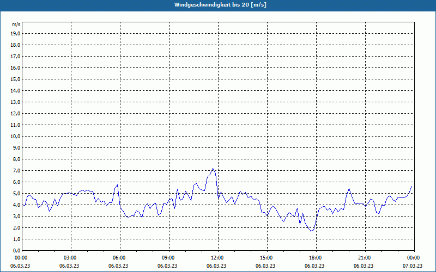The image size is (436, 272).
Task: Click the '11,0' y-axis label
Action: tap(16, 125)
